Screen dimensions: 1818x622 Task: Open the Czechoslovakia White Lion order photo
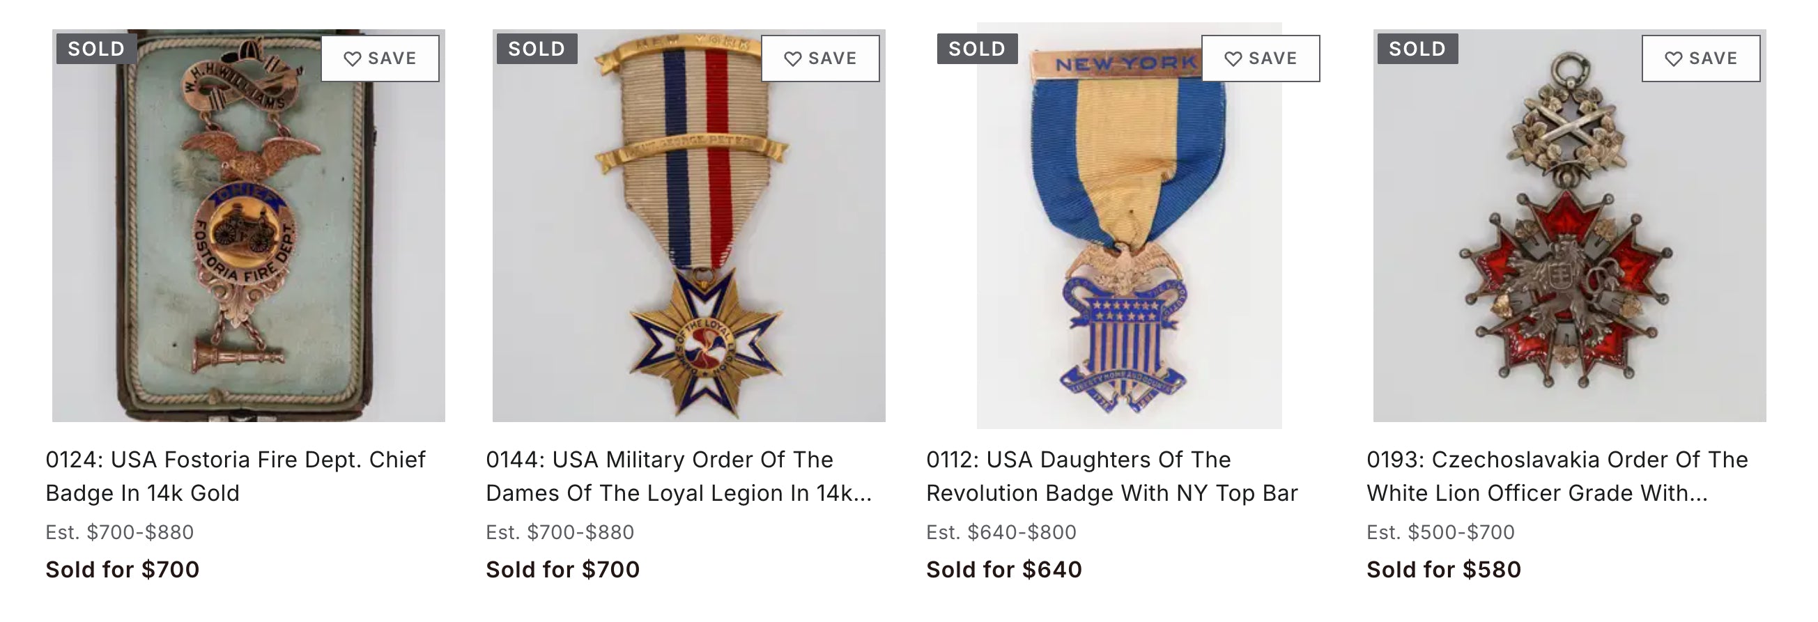[x=1569, y=240]
